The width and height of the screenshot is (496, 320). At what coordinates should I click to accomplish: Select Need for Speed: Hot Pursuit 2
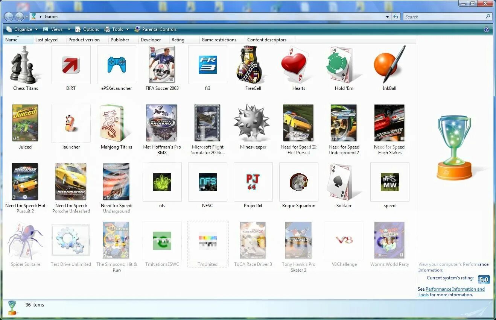coord(25,182)
